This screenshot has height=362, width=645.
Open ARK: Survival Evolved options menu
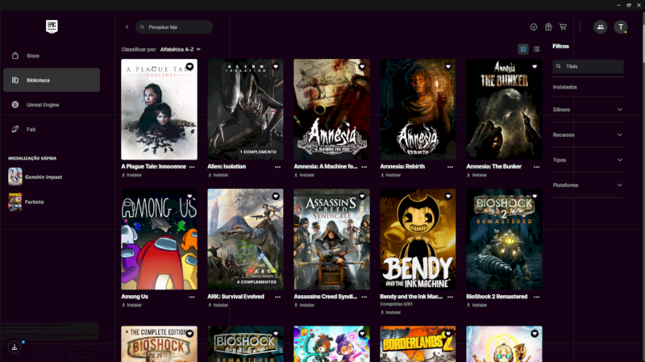[x=277, y=297]
